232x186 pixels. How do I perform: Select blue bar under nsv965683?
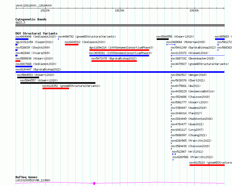point(220,39)
